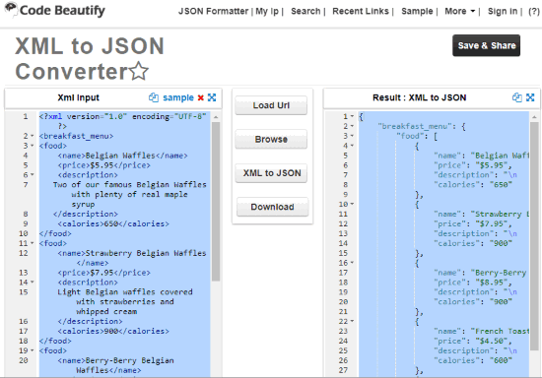The image size is (542, 378).
Task: Click the Download button
Action: click(272, 207)
